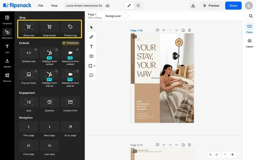Select the rectangle shape tool
Image resolution: width=256 pixels, height=160 pixels.
click(x=90, y=66)
